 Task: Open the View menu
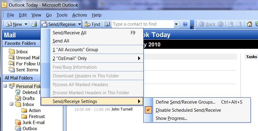pyautogui.click(x=36, y=15)
